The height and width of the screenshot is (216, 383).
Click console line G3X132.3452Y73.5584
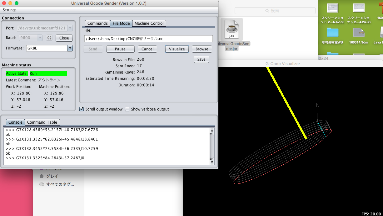[52, 148]
